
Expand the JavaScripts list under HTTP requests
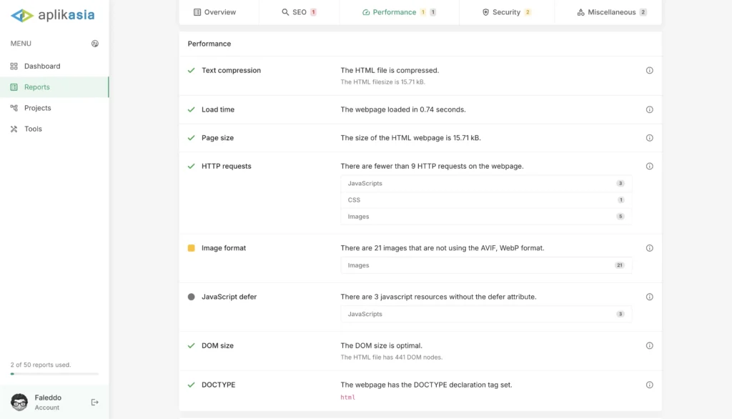pos(486,184)
